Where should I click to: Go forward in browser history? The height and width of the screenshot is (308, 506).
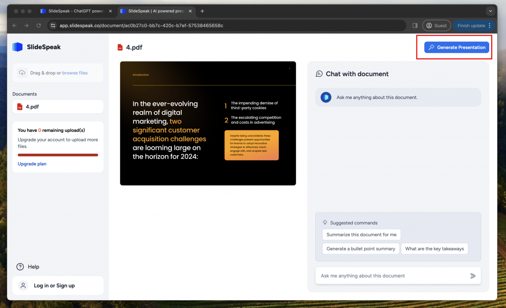pos(27,26)
